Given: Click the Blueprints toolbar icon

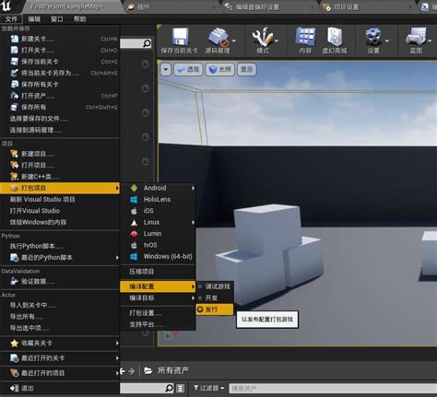Looking at the screenshot, I should tap(416, 37).
